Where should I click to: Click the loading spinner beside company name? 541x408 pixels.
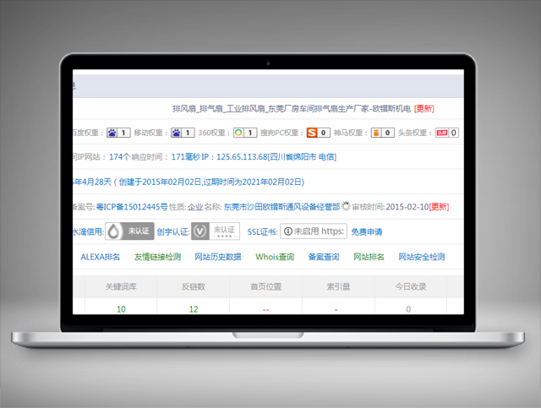pos(346,206)
